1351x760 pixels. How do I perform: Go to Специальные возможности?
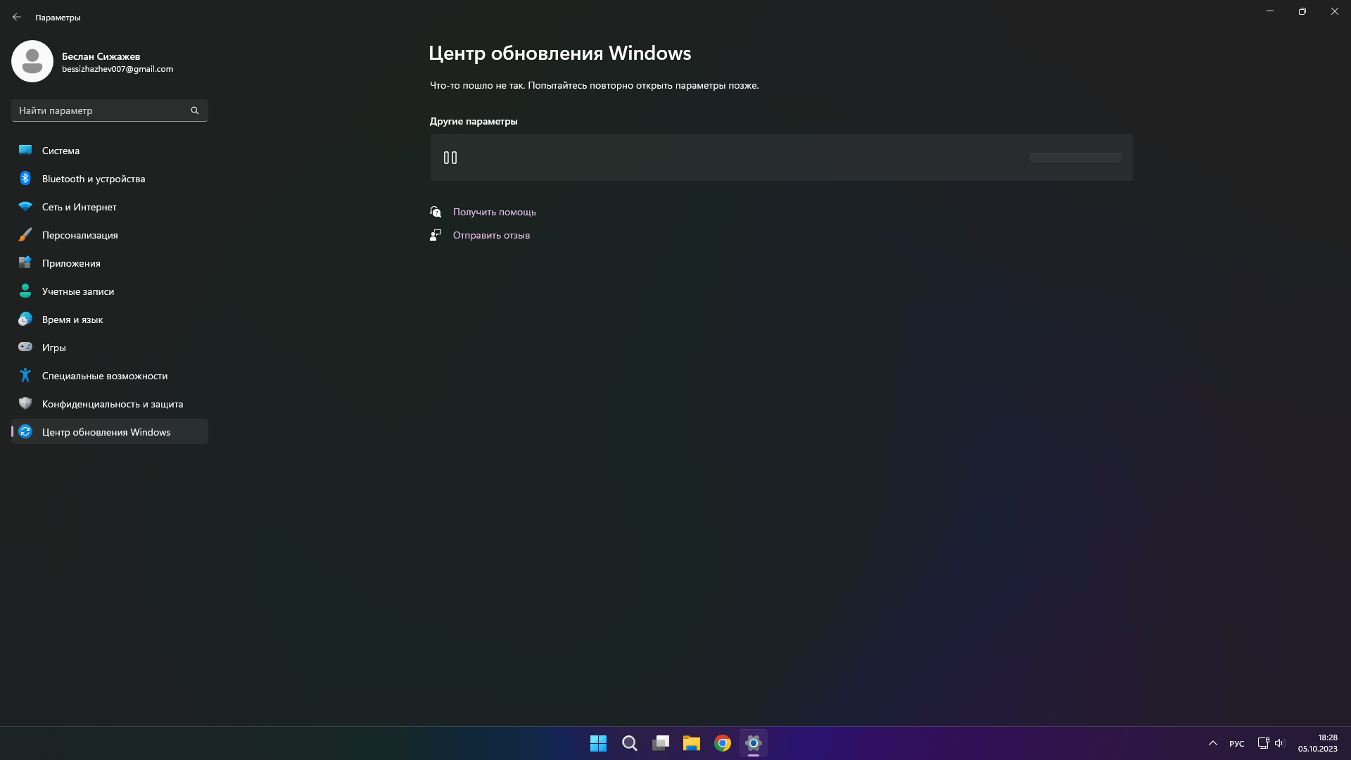(x=110, y=375)
